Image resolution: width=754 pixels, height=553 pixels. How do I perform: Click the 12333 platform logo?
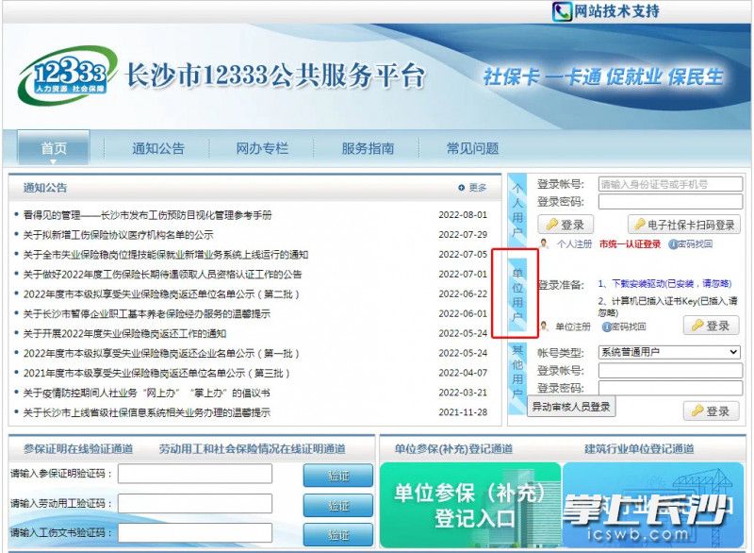pos(62,74)
